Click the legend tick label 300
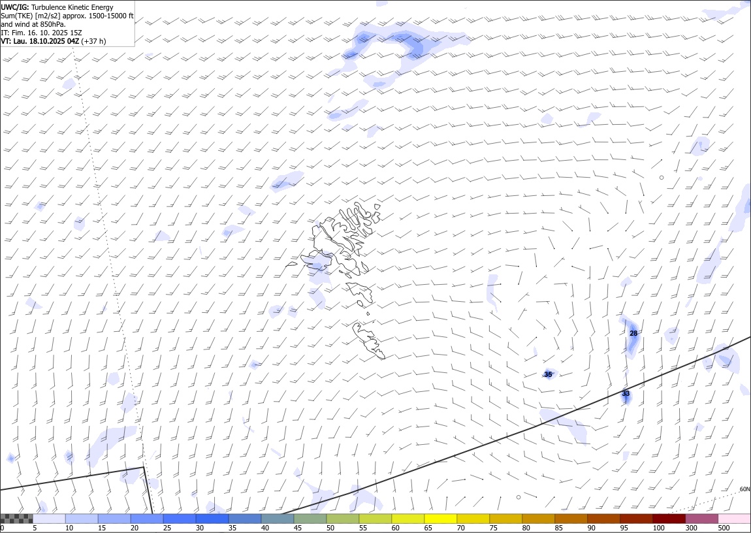Viewport: 751px width, 533px height. [691, 528]
